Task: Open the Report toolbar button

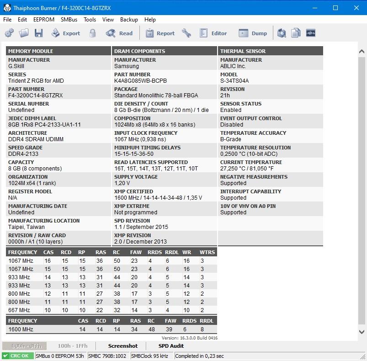Action: tap(160, 33)
